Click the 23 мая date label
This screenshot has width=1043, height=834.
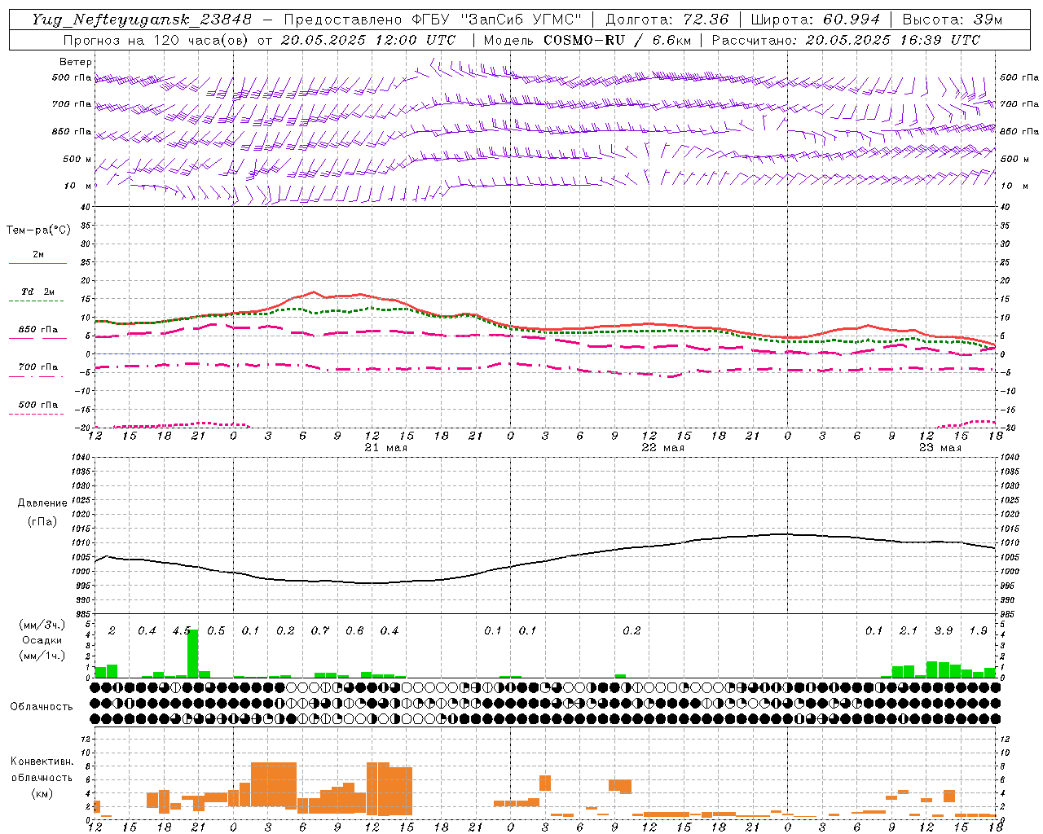coord(940,448)
